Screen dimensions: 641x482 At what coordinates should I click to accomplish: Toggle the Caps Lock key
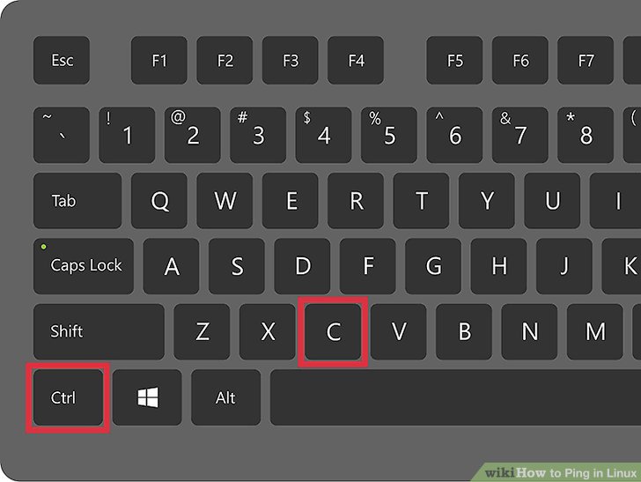coord(84,266)
